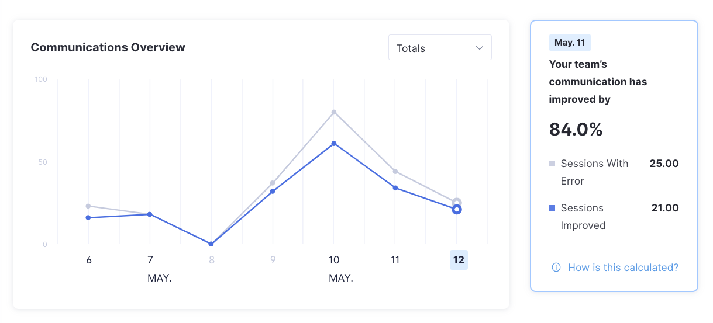The image size is (713, 323).
Task: Pick day 6 on the date axis
Action: 89,260
